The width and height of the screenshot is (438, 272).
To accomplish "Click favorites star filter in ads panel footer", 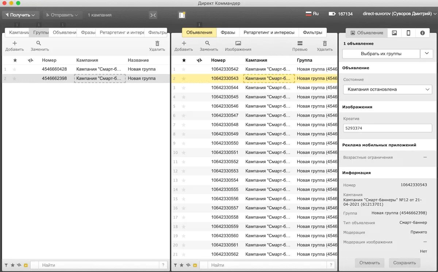I will (x=182, y=265).
